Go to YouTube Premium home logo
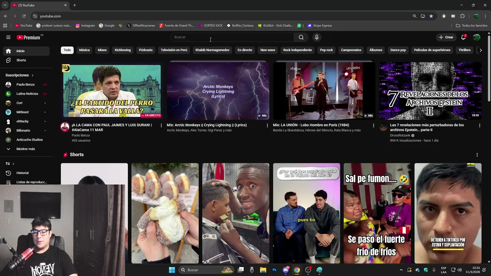The width and height of the screenshot is (491, 276). (x=28, y=37)
